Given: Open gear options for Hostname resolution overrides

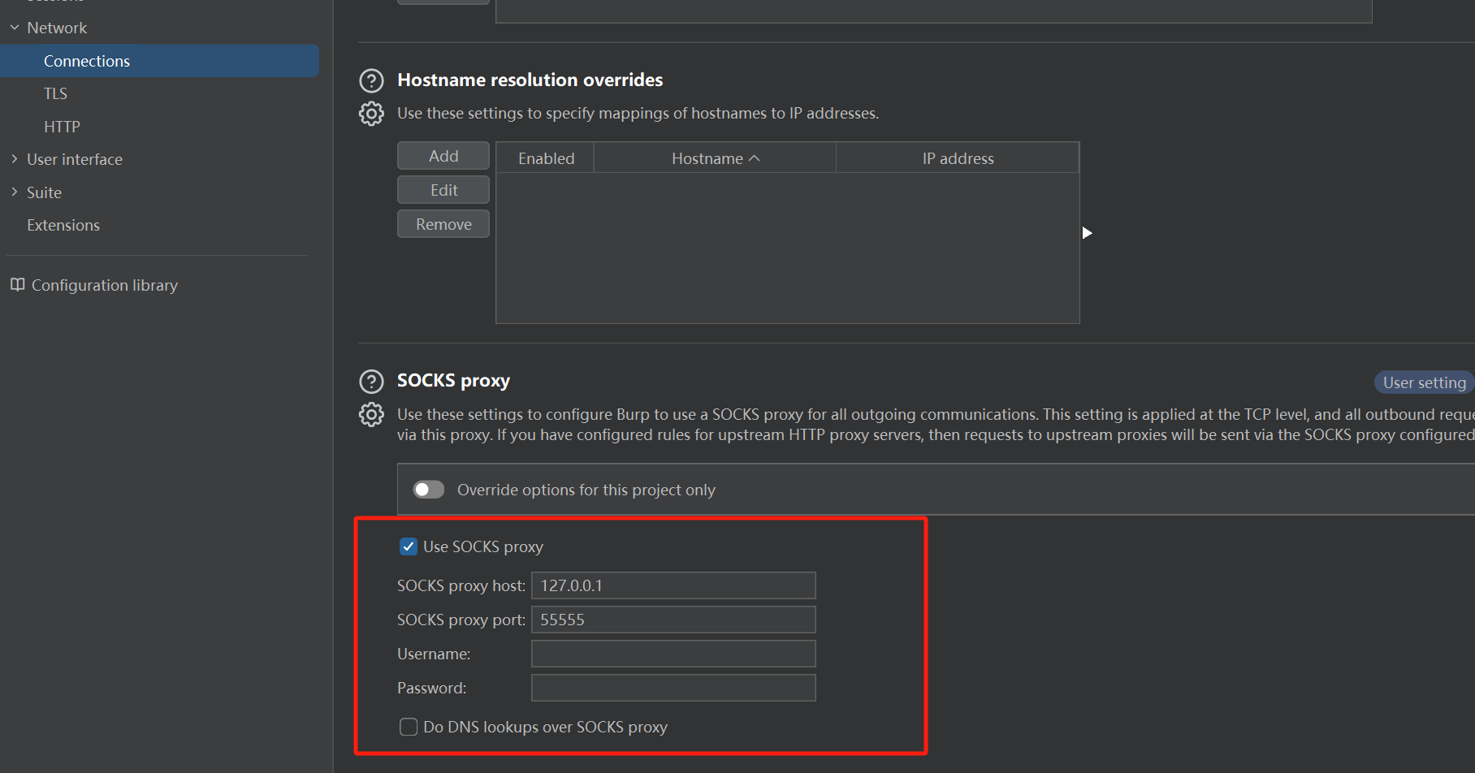Looking at the screenshot, I should (x=371, y=114).
